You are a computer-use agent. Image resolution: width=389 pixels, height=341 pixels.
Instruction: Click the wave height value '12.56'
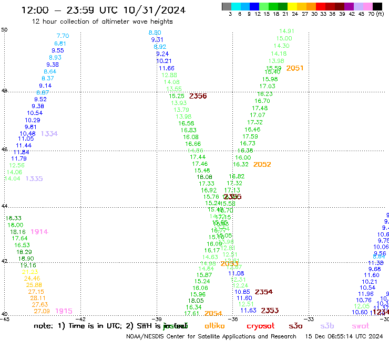pos(17,165)
